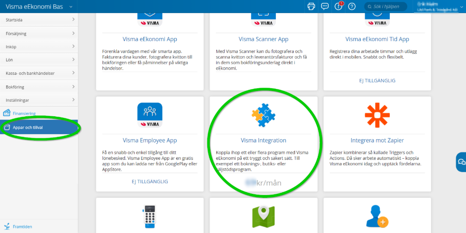
Task: Open the Bokföring menu item
Action: point(39,87)
